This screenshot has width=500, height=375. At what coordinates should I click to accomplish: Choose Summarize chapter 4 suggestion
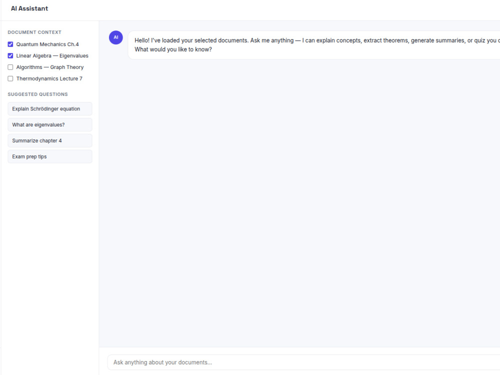50,140
